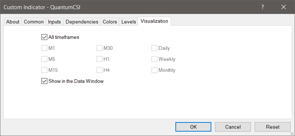Tick the Monthly timeframe checkbox
This screenshot has height=136, width=295.
(154, 70)
